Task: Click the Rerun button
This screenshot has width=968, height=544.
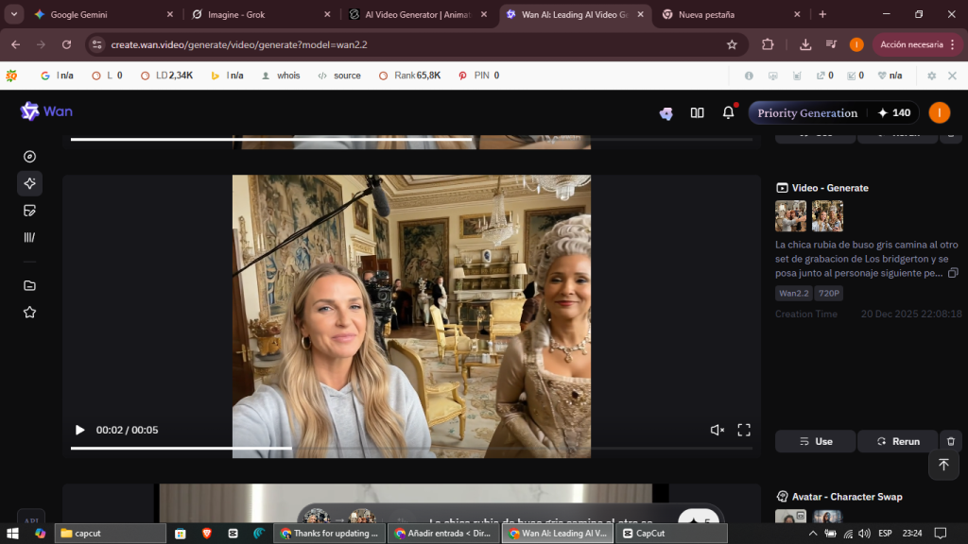Action: tap(897, 441)
